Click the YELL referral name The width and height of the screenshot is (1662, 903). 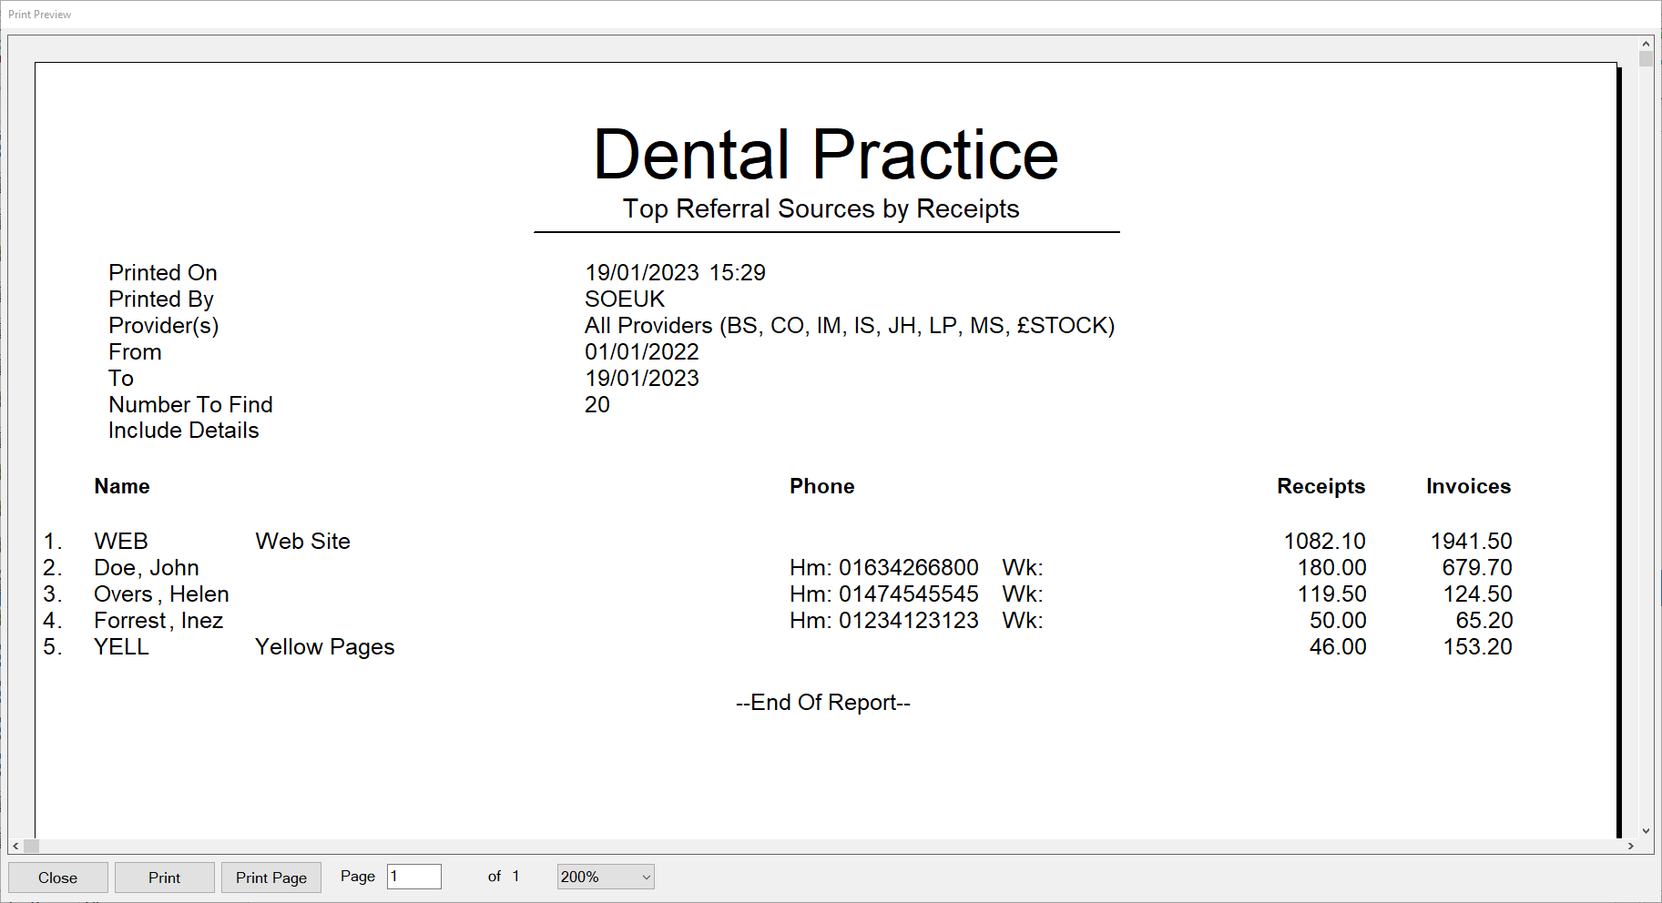pyautogui.click(x=122, y=646)
